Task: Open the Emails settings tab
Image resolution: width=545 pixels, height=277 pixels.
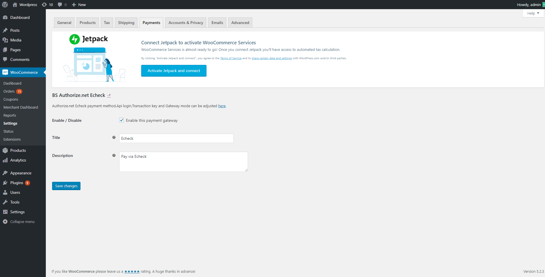Action: tap(217, 23)
